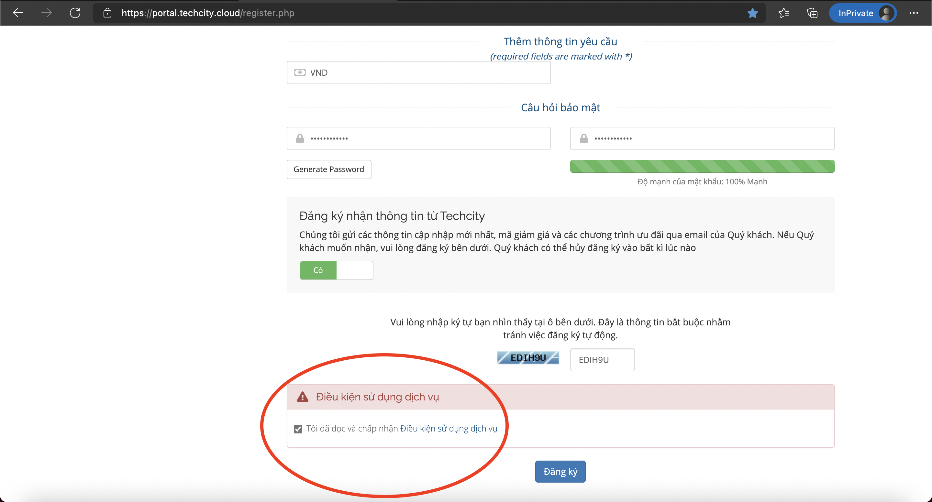The height and width of the screenshot is (502, 932).
Task: Click 'Đăng ký nhận thông tin từ Techcity' heading
Action: 392,216
